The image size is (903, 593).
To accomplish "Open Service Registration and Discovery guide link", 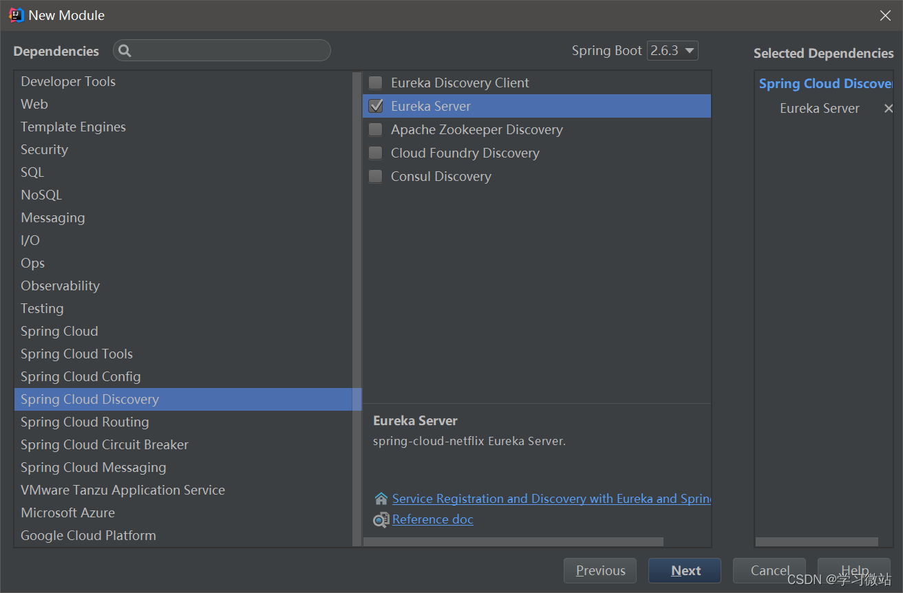I will [551, 499].
